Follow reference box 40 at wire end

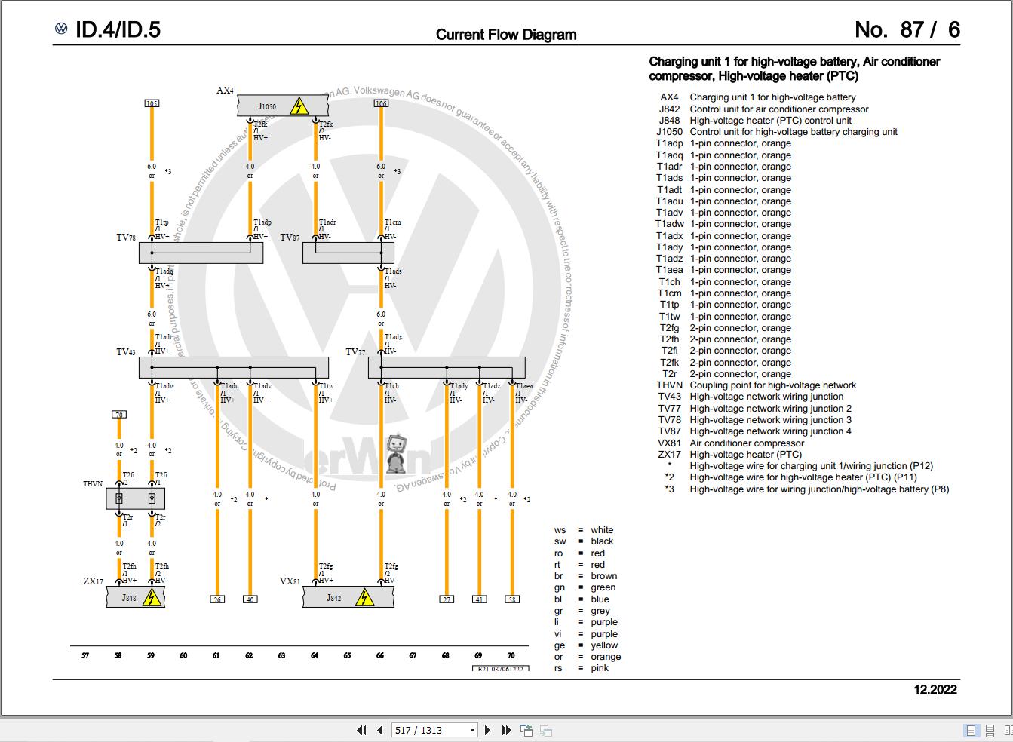pyautogui.click(x=250, y=599)
